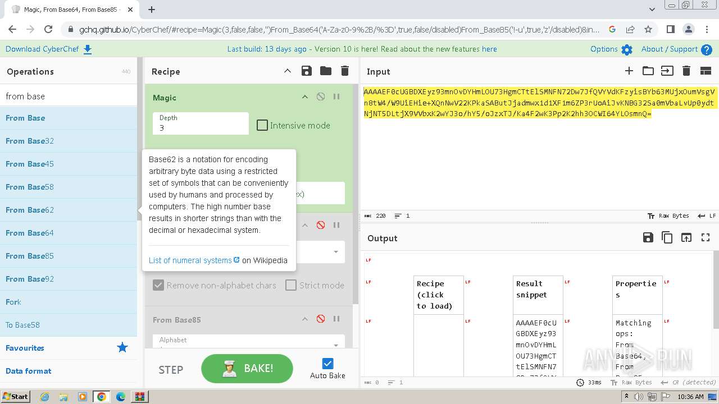
Task: Disable the Magic operation
Action: click(x=321, y=97)
